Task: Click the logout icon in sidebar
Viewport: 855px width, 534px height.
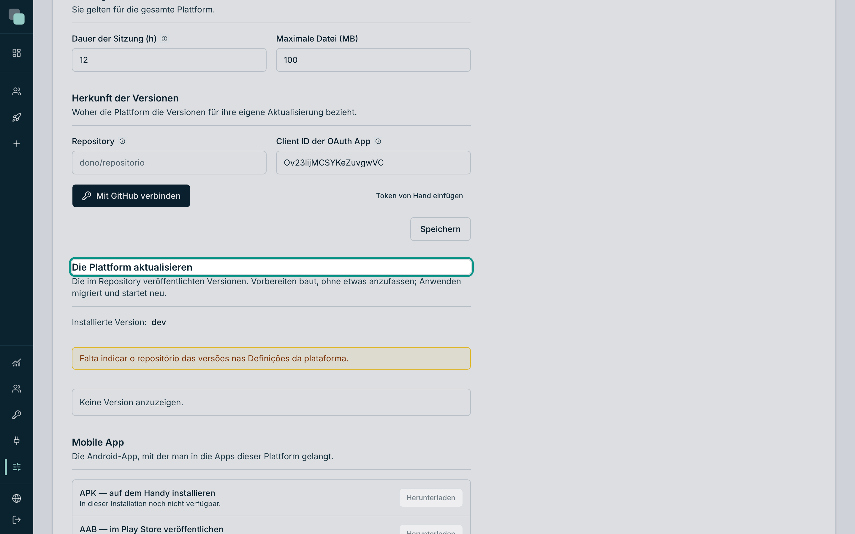Action: [x=17, y=520]
